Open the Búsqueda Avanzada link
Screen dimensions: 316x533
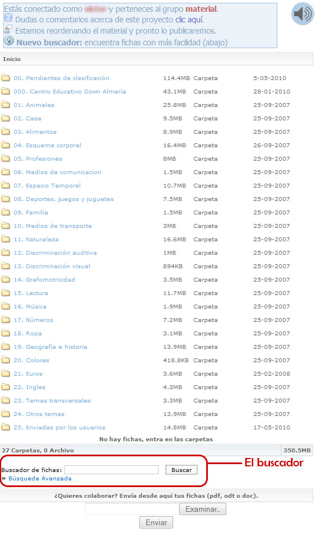(40, 478)
